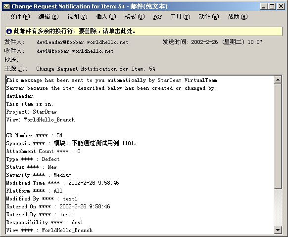Viewport: 288px width, 237px height.
Task: Click the envelope icon in title bar
Action: click(7, 6)
